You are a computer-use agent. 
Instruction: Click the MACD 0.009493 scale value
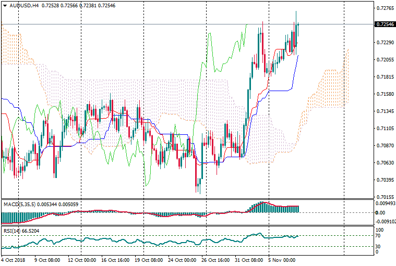[385, 204]
